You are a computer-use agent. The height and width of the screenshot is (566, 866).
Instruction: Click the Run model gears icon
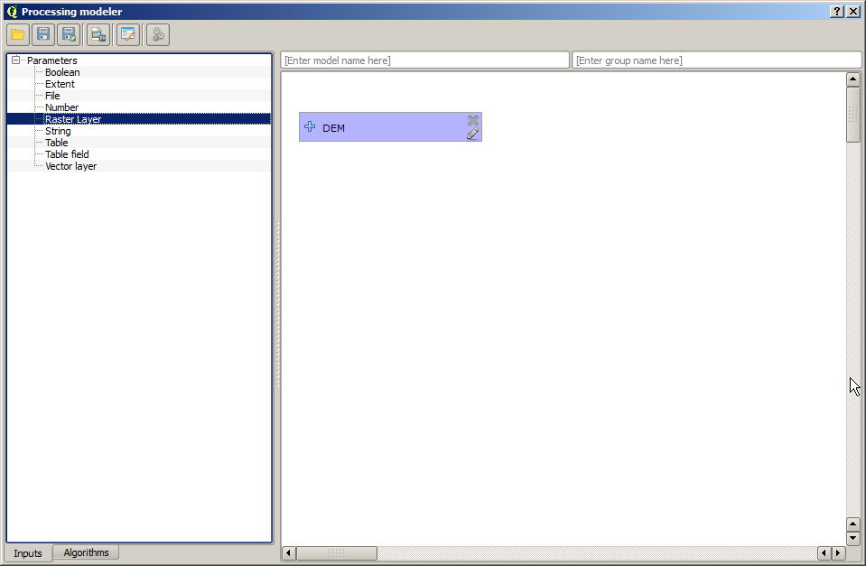(158, 35)
